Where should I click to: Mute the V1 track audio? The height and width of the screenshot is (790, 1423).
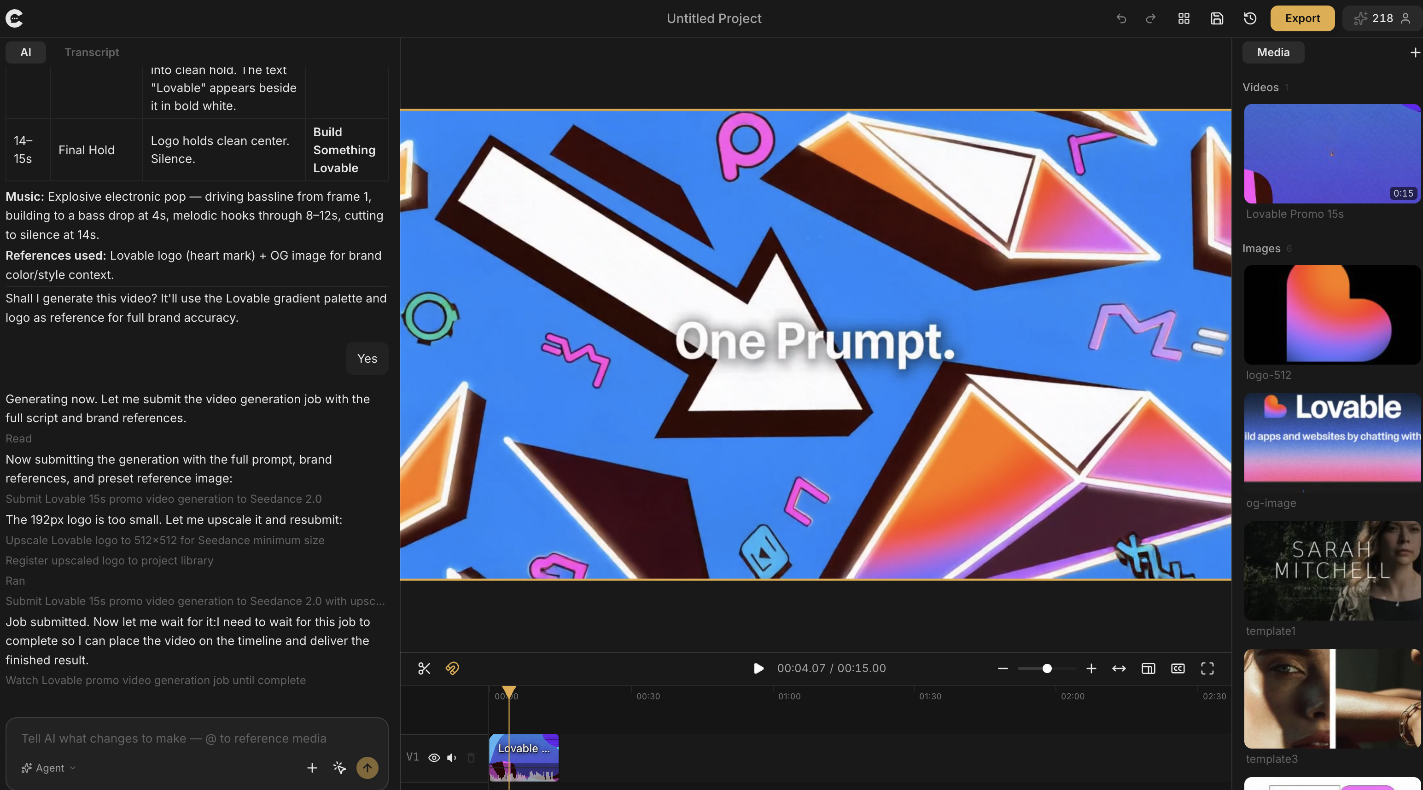(452, 757)
